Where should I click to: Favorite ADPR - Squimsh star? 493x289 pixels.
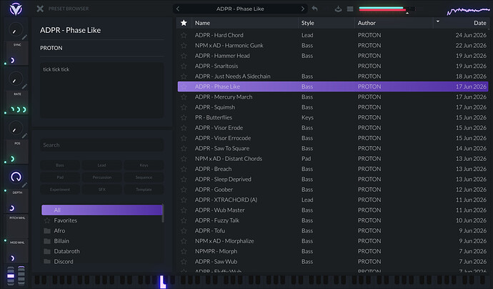(184, 107)
